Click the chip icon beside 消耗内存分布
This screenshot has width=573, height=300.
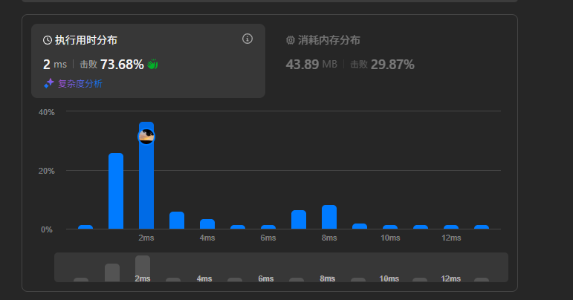[291, 40]
